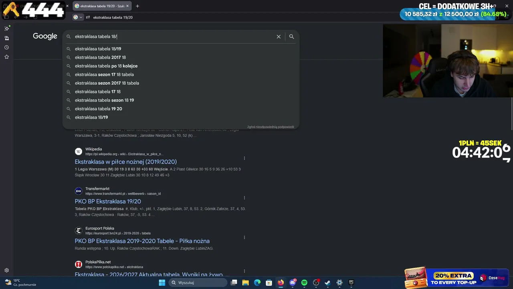Click the taskbar 'Wyszukaj' search box

198,283
